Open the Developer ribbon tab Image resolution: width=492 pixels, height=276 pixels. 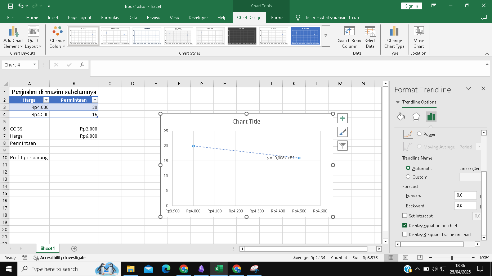(x=198, y=17)
